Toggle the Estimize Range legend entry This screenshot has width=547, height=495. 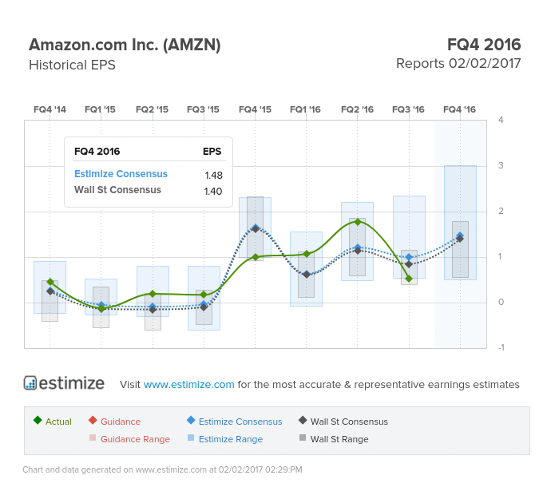225,439
